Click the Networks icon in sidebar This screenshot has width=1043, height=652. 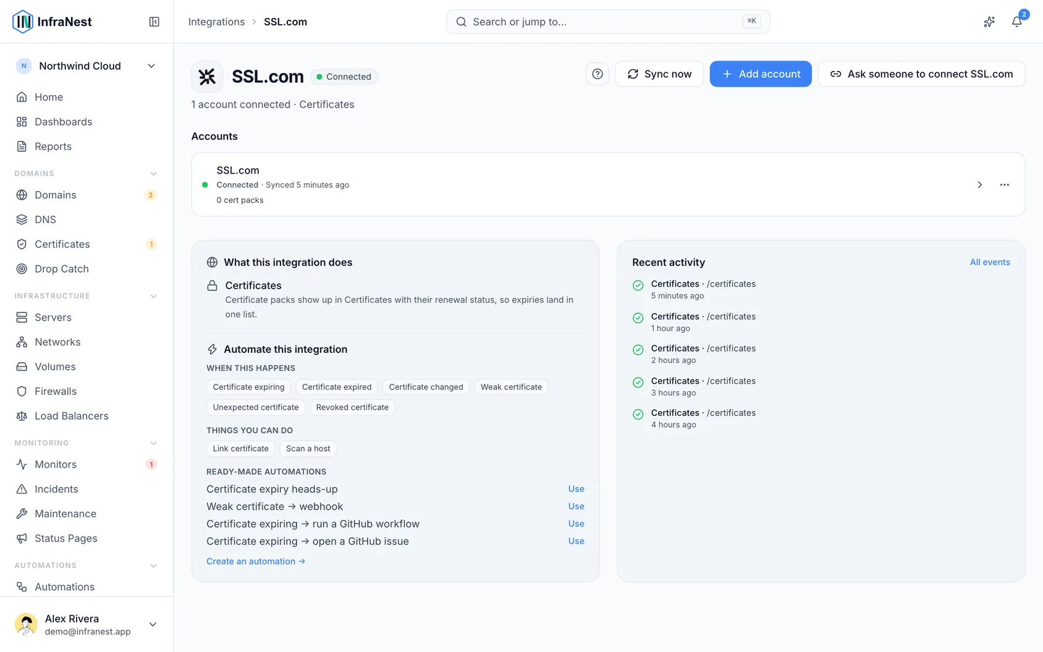coord(22,342)
